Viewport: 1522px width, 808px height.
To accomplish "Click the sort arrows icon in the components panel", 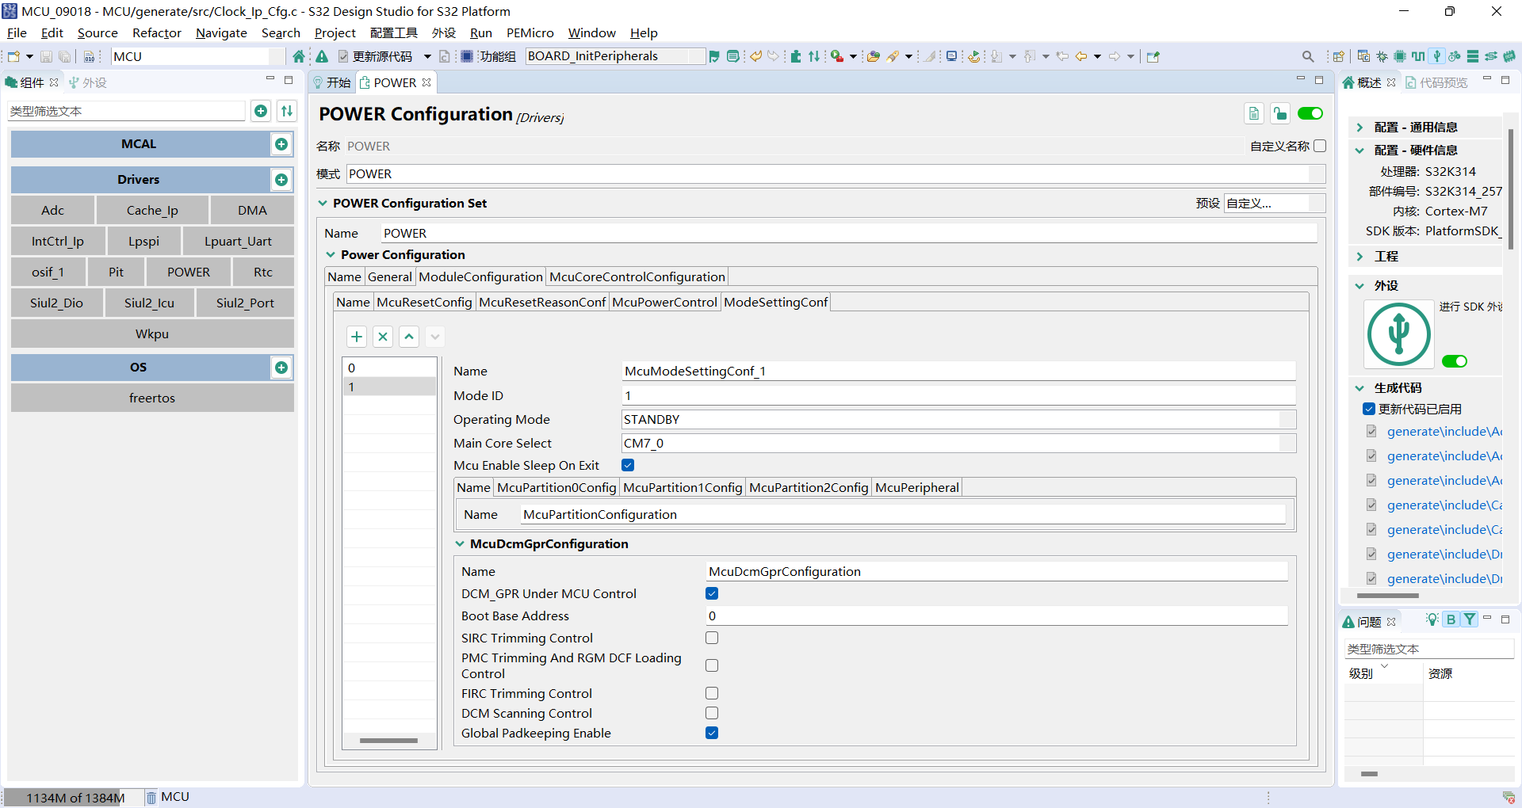I will pyautogui.click(x=286, y=111).
